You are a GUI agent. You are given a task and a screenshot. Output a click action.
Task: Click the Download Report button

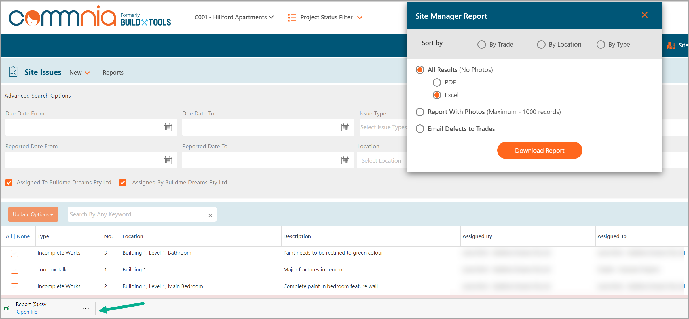tap(539, 150)
